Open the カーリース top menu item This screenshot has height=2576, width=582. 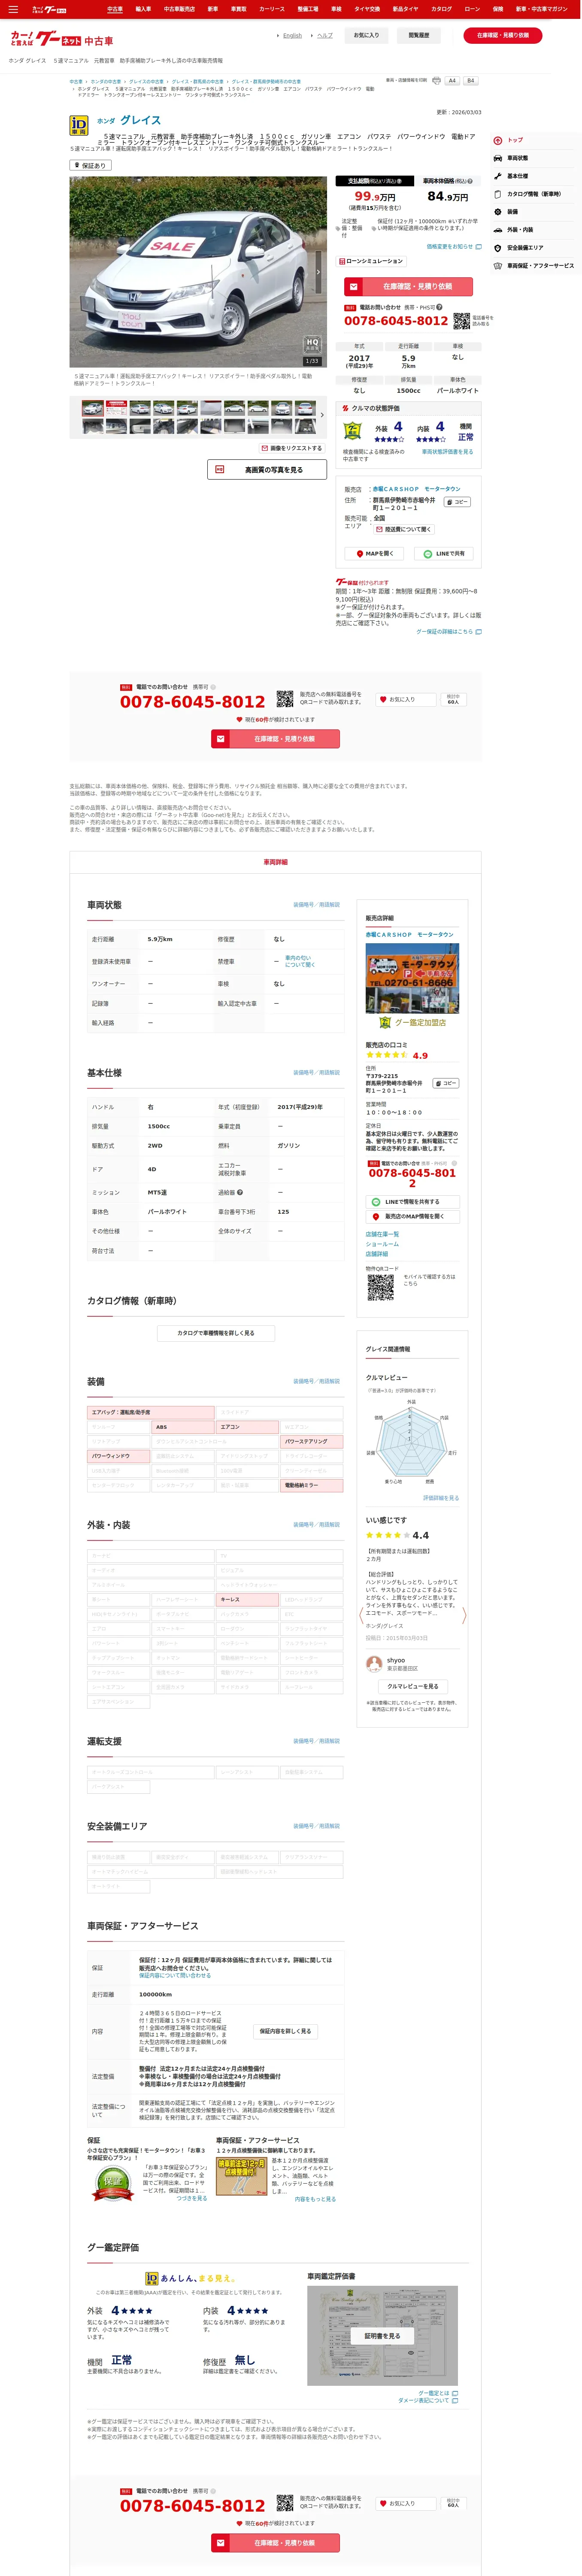tap(272, 9)
